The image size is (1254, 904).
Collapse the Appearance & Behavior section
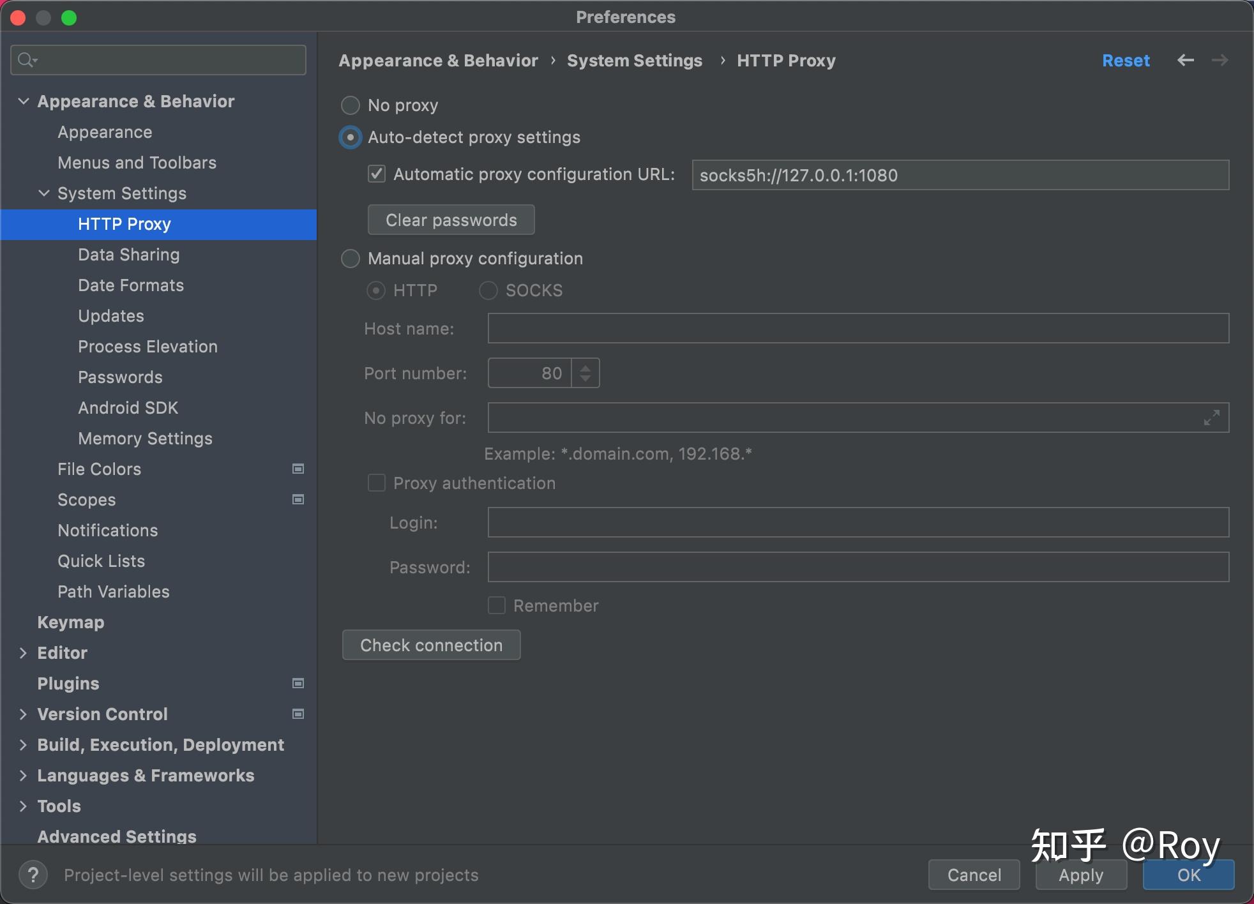pos(23,101)
